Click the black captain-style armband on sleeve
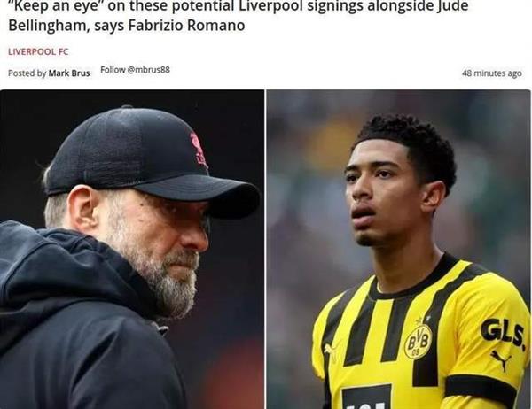532x409 pixels. point(481,390)
